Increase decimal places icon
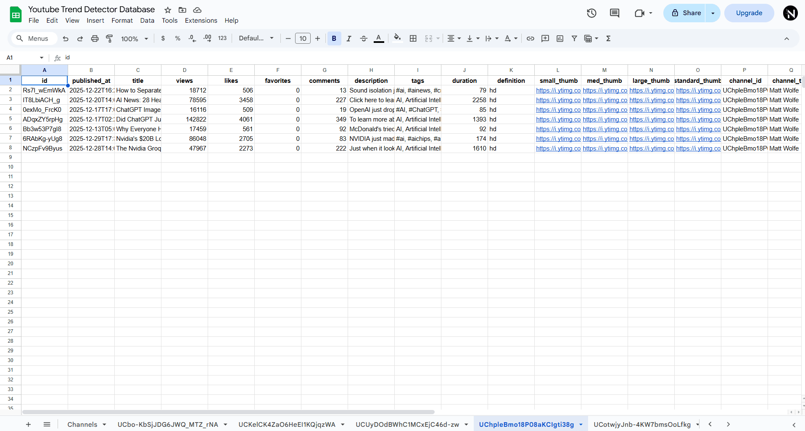The height and width of the screenshot is (431, 805). click(x=207, y=38)
